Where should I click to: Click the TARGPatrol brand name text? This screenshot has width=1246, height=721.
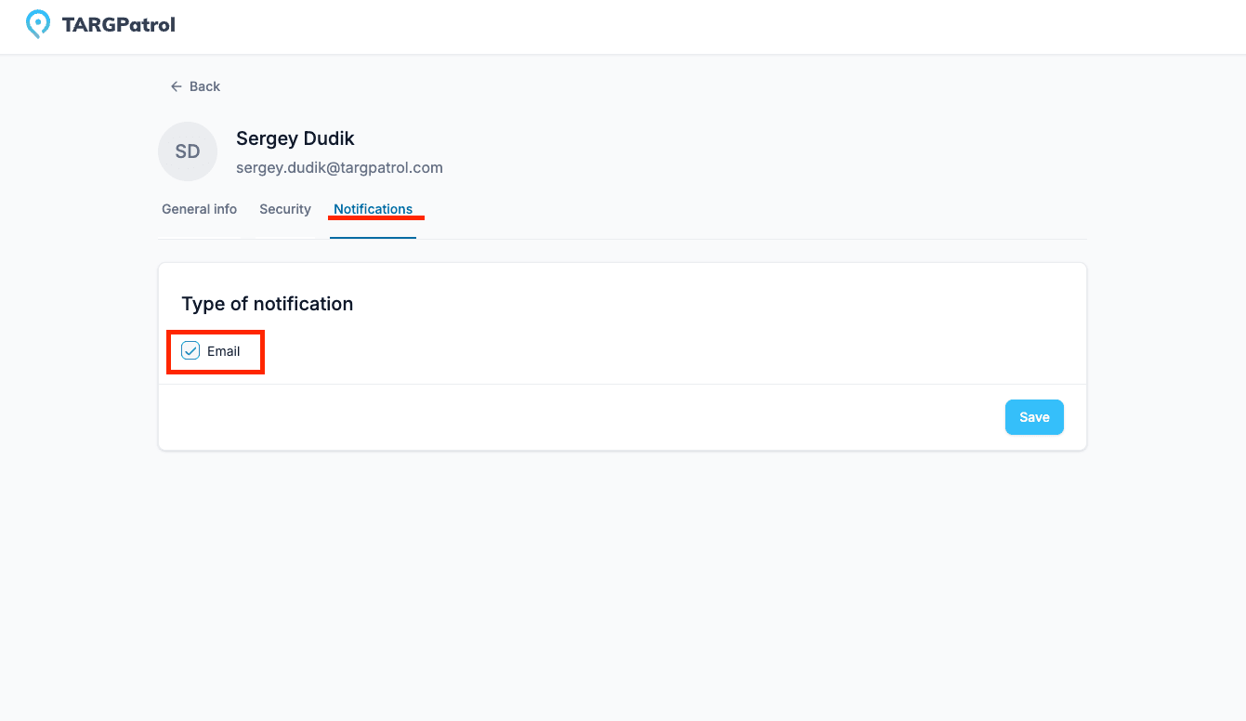click(118, 25)
